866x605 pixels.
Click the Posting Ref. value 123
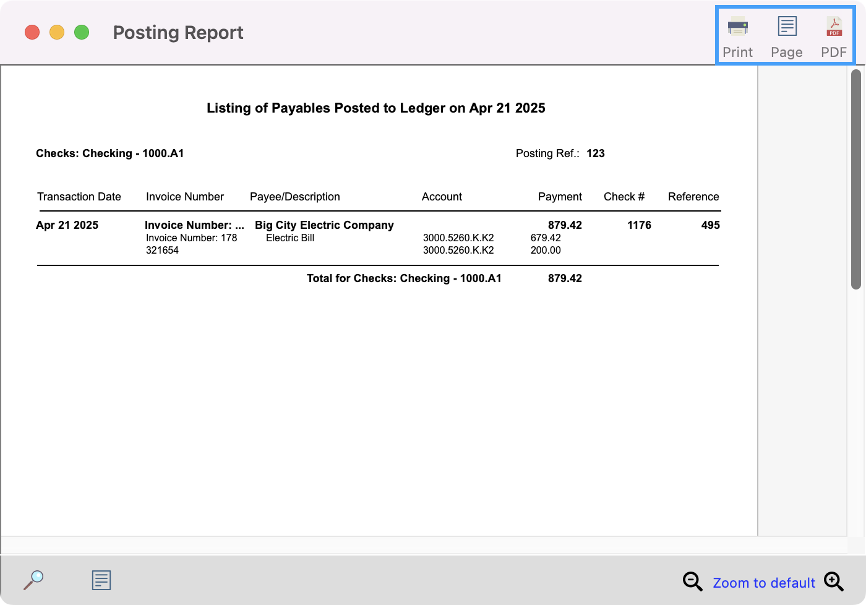pyautogui.click(x=595, y=153)
